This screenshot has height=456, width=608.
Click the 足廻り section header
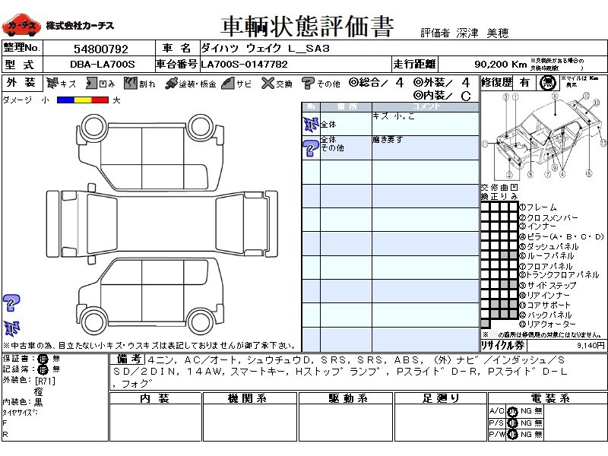point(440,398)
